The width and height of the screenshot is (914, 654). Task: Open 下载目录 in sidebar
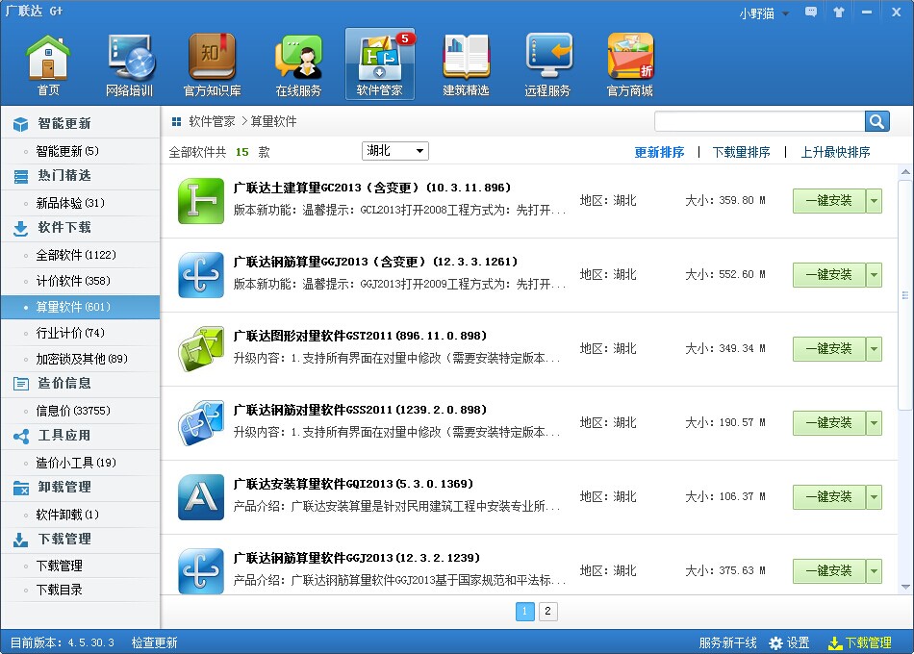tap(80, 590)
